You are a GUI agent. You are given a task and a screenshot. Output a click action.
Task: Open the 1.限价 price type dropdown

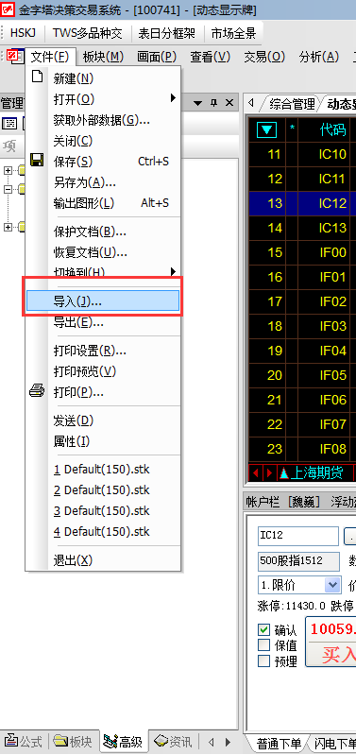point(332,586)
